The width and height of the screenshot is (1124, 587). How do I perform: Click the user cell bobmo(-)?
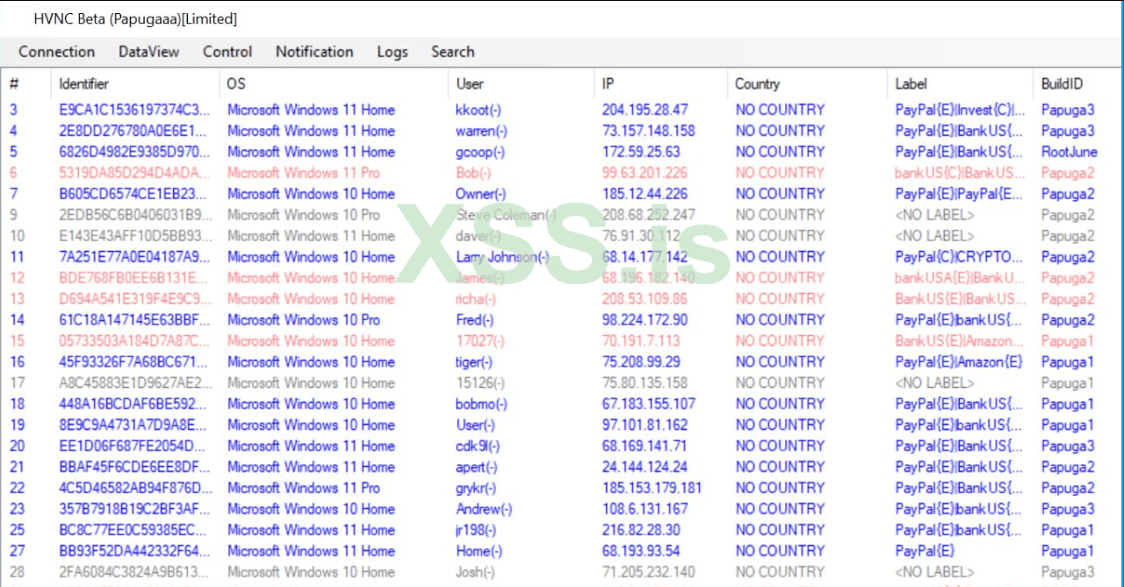481,404
